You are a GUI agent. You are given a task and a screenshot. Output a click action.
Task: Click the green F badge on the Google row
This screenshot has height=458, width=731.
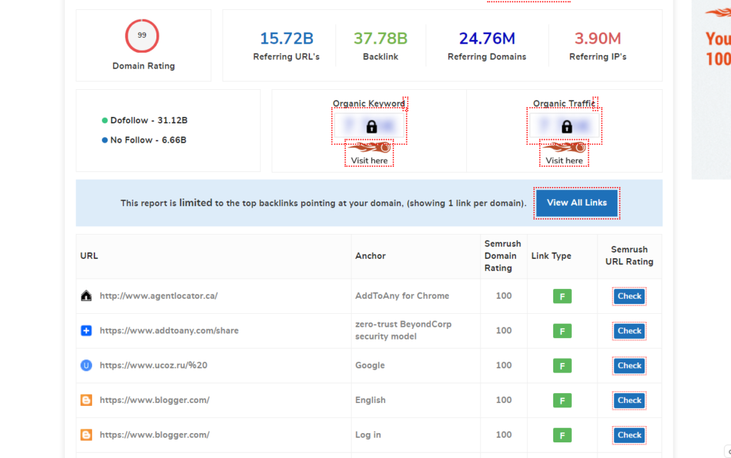pos(562,365)
